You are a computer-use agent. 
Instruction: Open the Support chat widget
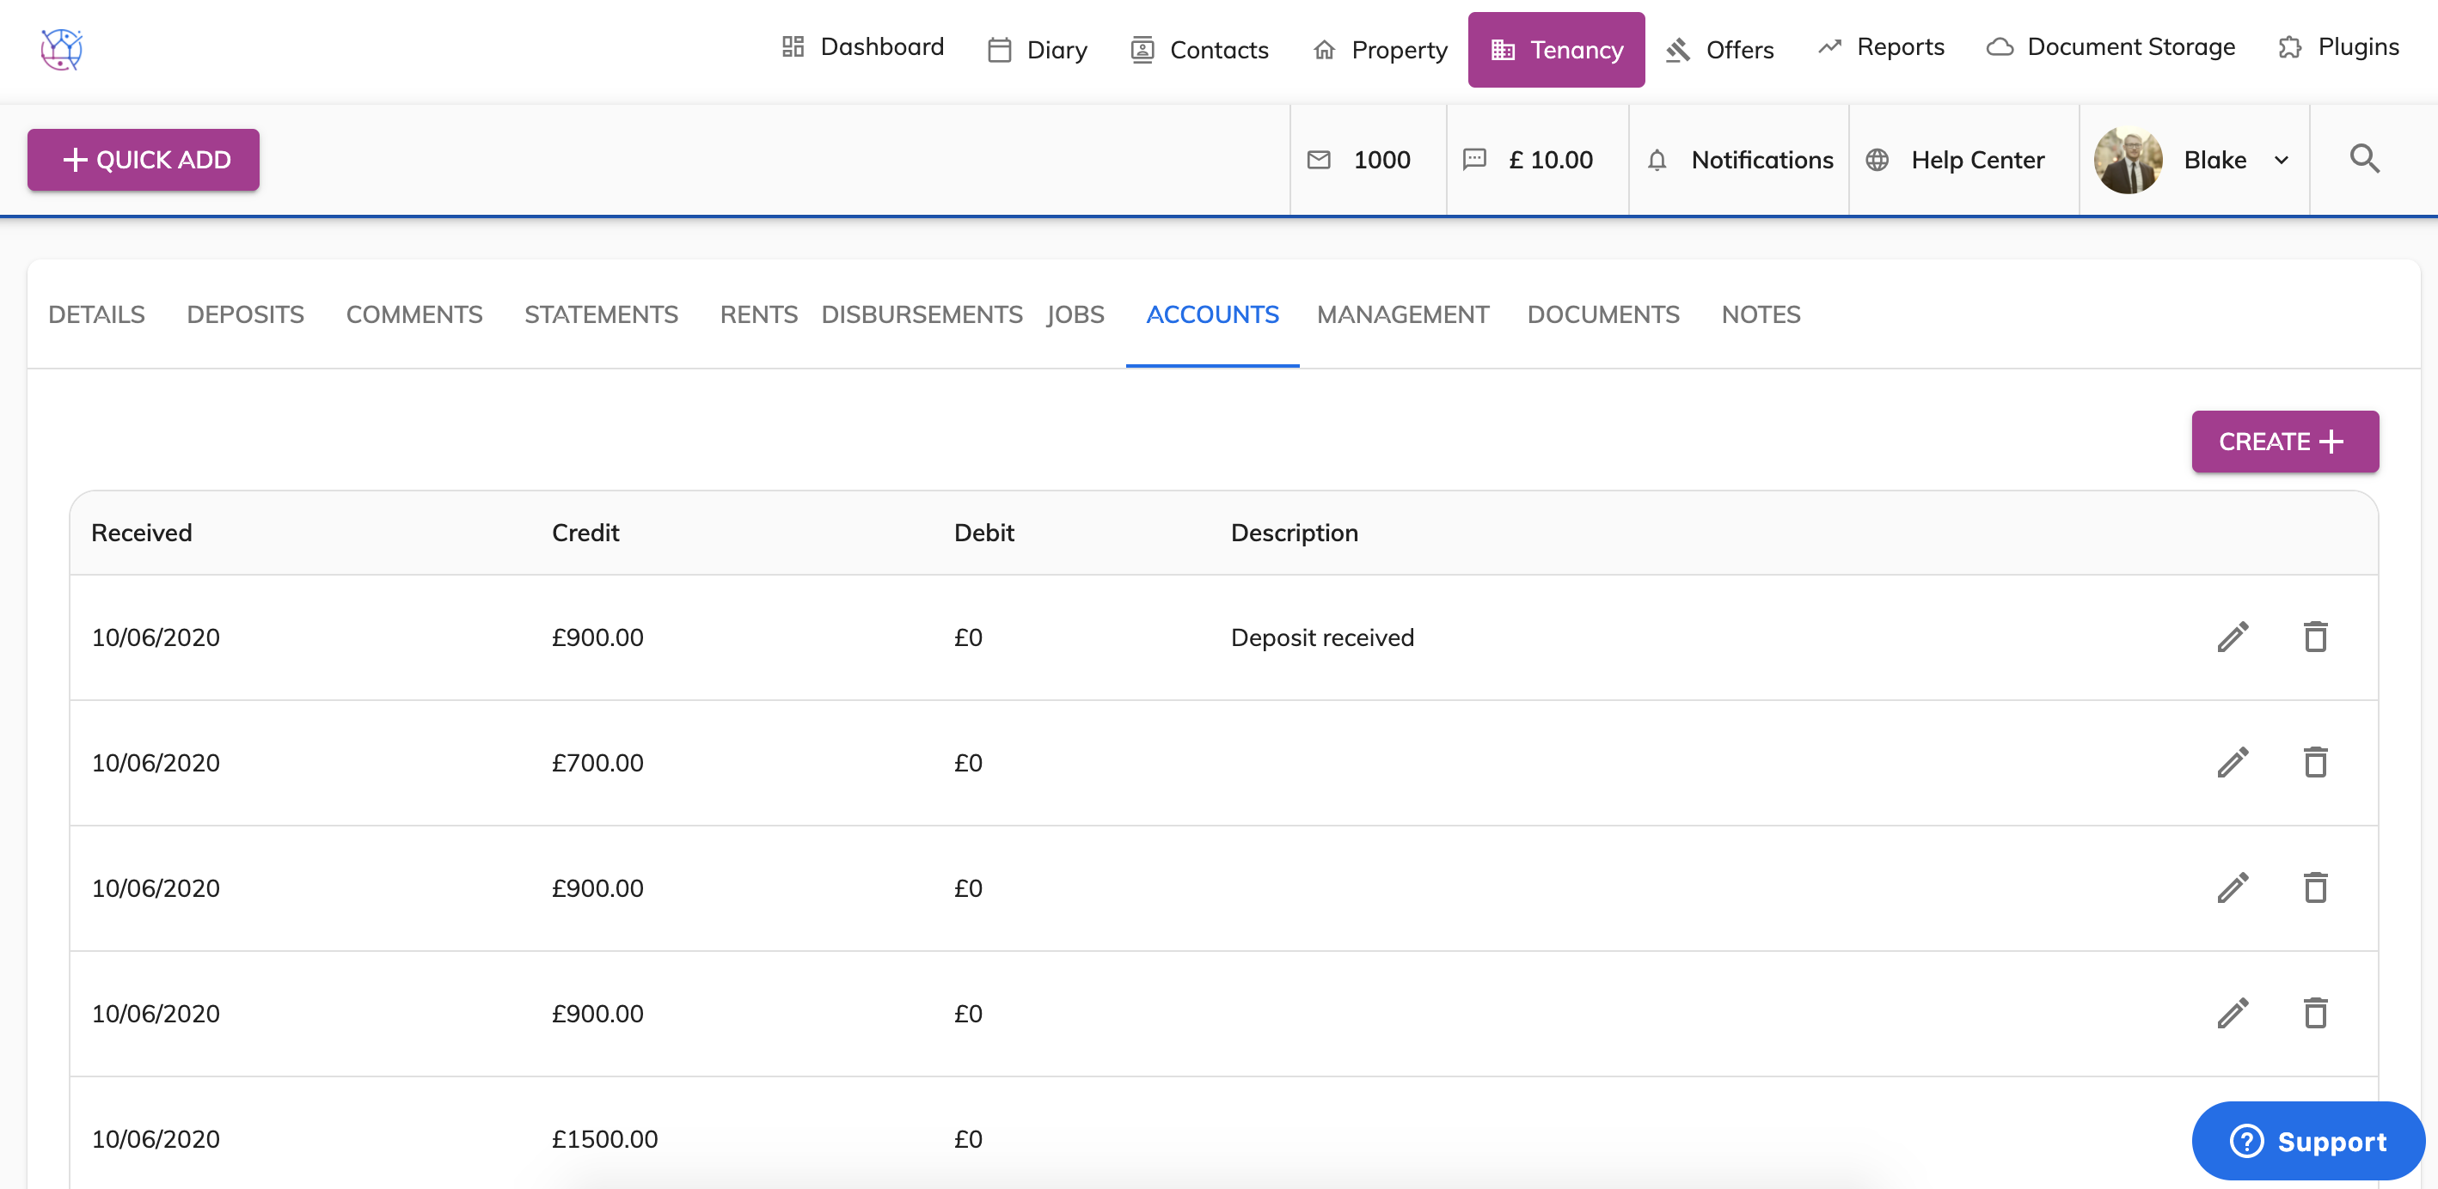(2307, 1141)
